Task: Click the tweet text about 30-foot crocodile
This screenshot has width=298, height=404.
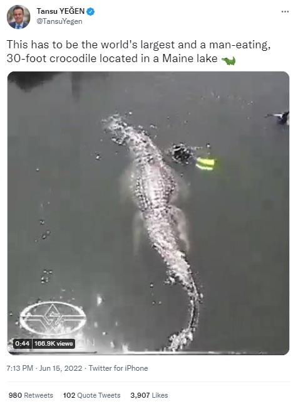Action: point(138,51)
